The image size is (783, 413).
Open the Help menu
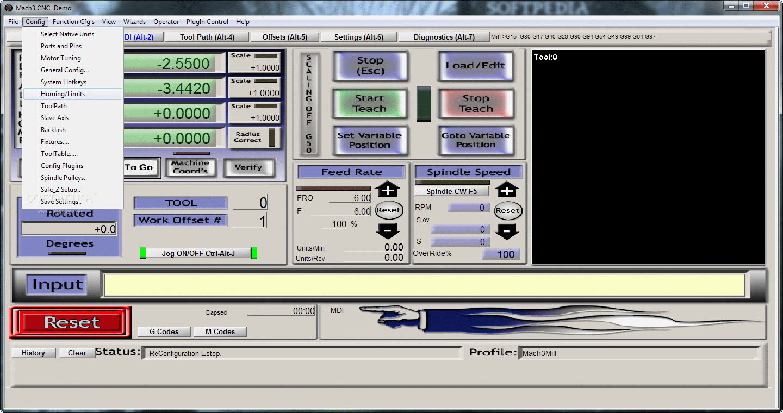[243, 22]
